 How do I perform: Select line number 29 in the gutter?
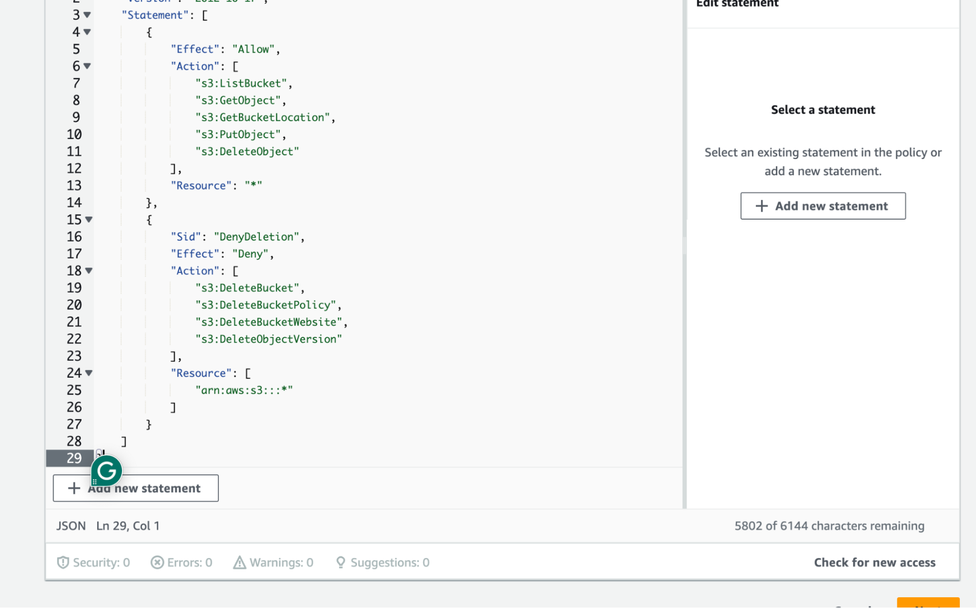click(x=74, y=458)
